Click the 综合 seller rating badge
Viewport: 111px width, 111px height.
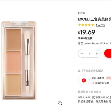(x=108, y=78)
